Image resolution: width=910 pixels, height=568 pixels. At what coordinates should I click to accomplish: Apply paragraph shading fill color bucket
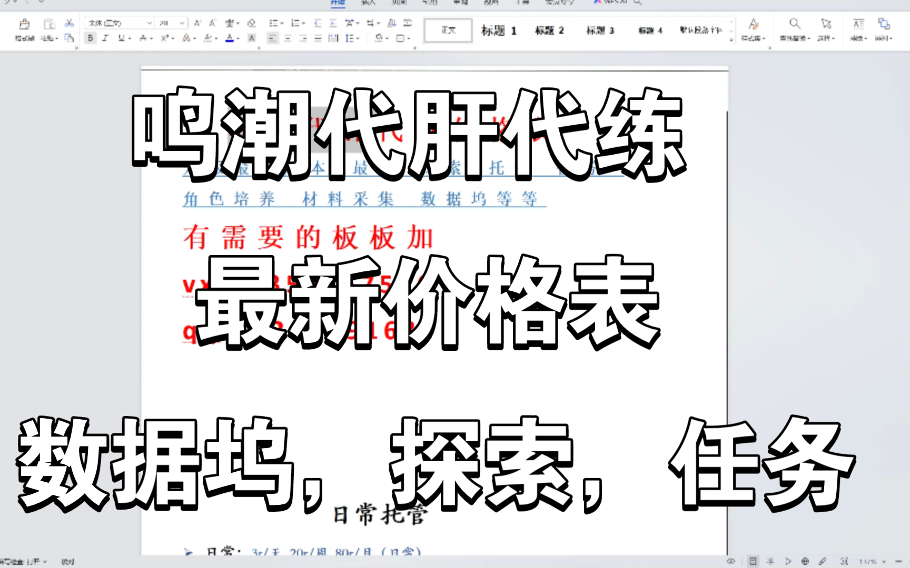379,38
